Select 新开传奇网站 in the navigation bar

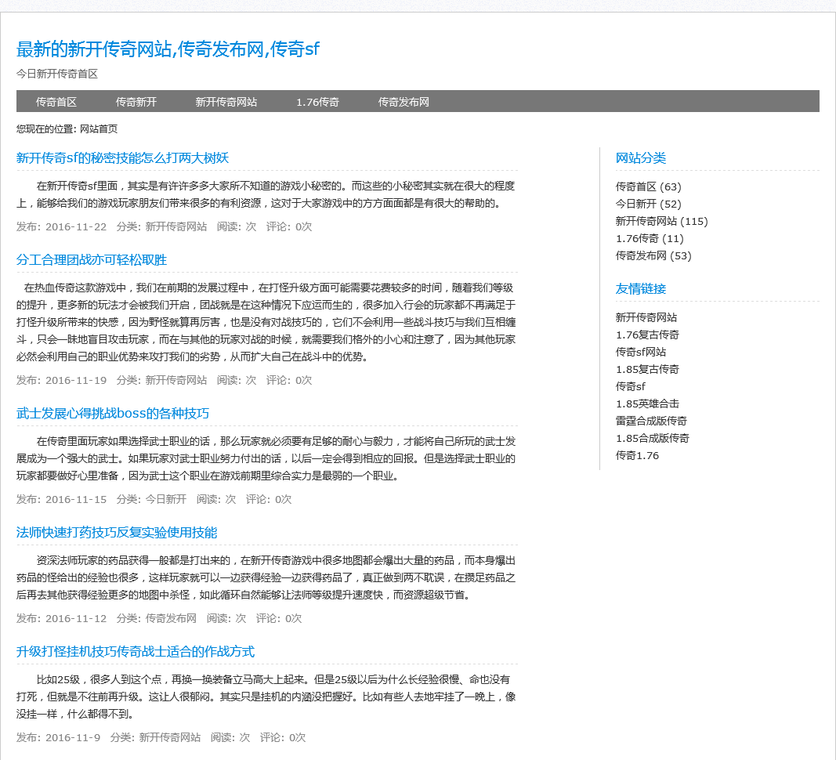[x=226, y=102]
